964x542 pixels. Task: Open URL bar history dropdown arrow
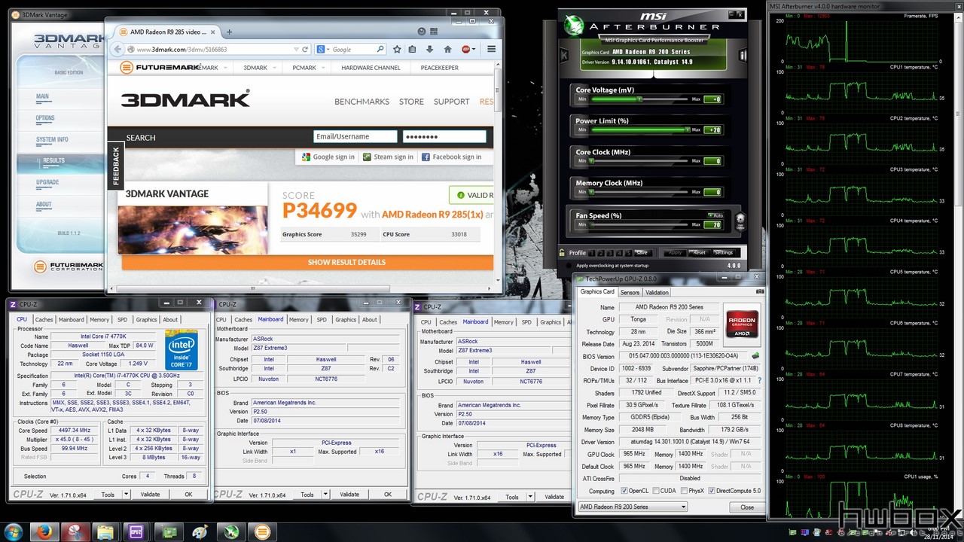(x=295, y=50)
